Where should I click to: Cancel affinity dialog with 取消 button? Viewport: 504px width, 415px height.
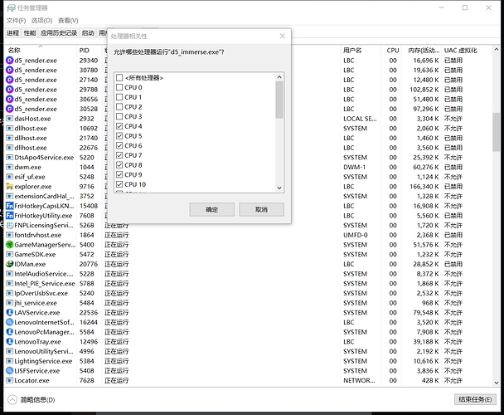[261, 210]
